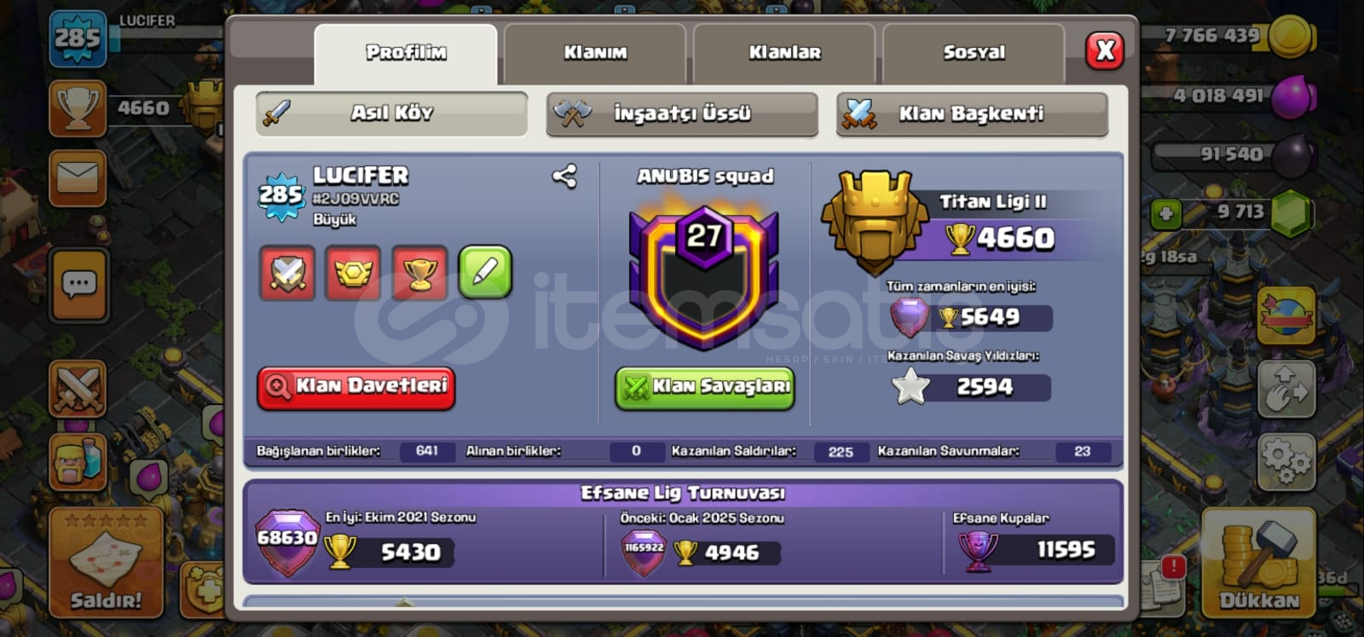Select the crossed swords shield badge

pyautogui.click(x=287, y=273)
